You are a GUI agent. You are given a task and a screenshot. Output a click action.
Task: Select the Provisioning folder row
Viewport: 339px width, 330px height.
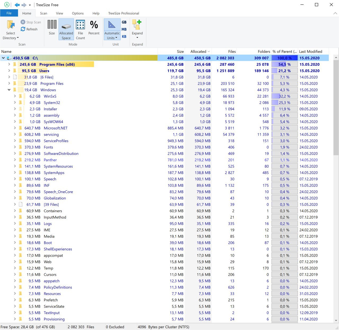[x=164, y=319]
